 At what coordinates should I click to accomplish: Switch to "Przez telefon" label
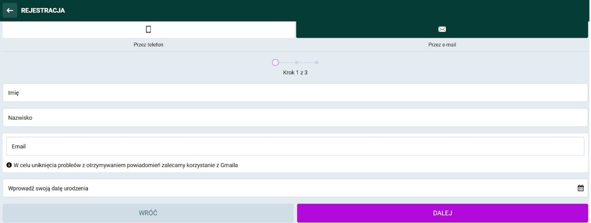coord(149,45)
